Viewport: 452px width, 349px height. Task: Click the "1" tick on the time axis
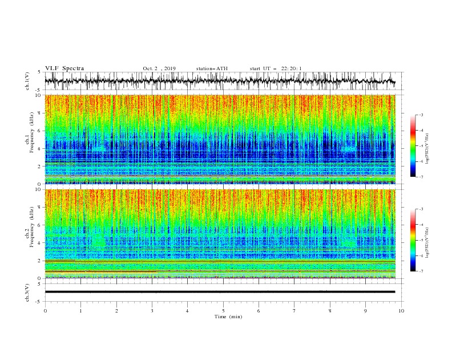[x=81, y=311]
